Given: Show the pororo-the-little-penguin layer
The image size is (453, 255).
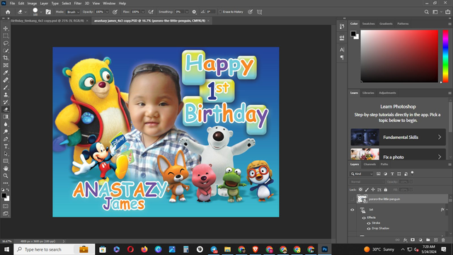Looking at the screenshot, I should tap(352, 199).
